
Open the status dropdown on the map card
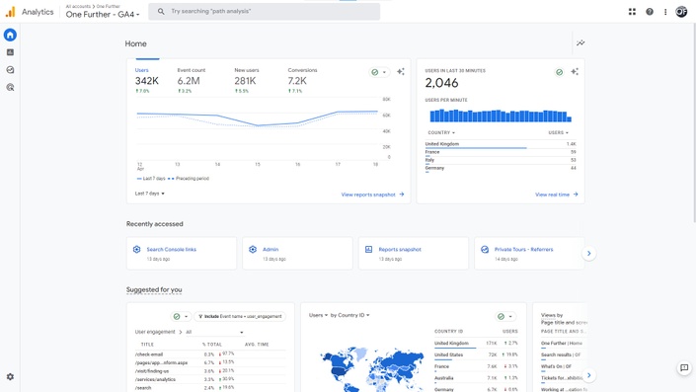(x=505, y=316)
